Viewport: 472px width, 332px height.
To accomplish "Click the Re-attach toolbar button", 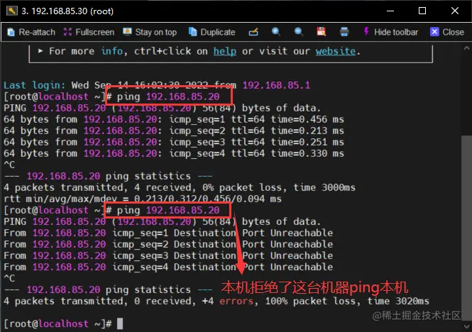I will (31, 32).
